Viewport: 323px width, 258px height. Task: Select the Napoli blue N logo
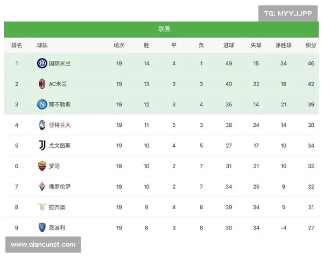click(x=42, y=104)
